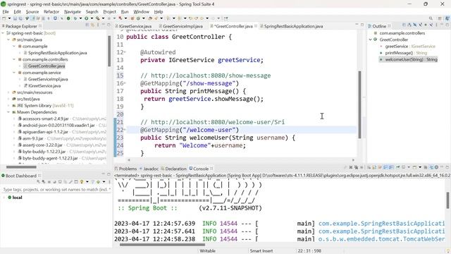Open the Refactor menu
This screenshot has width=451, height=254.
(51, 12)
